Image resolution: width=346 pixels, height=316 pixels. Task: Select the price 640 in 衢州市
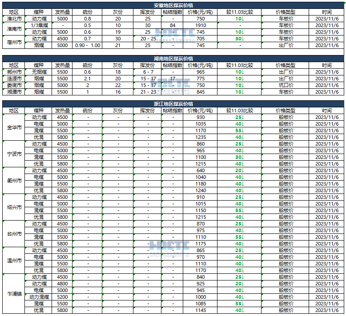(x=201, y=170)
